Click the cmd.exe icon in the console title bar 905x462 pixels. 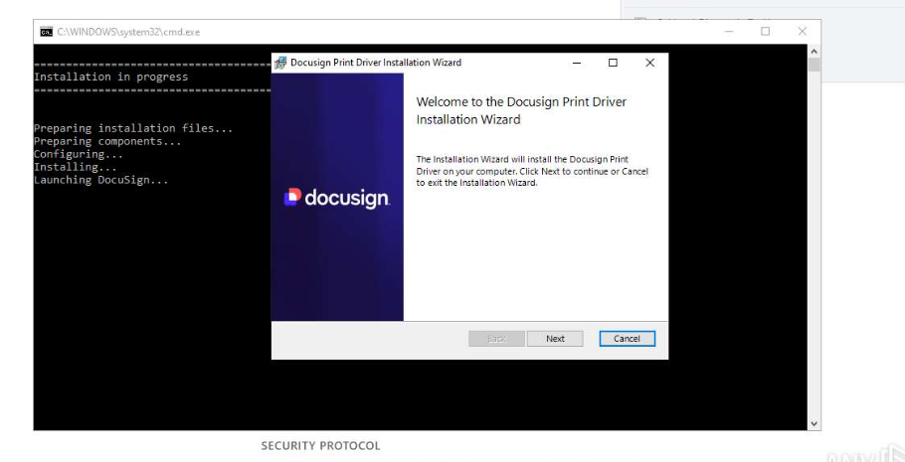46,32
